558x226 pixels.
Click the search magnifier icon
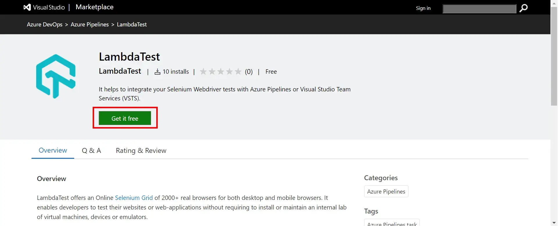pyautogui.click(x=523, y=8)
